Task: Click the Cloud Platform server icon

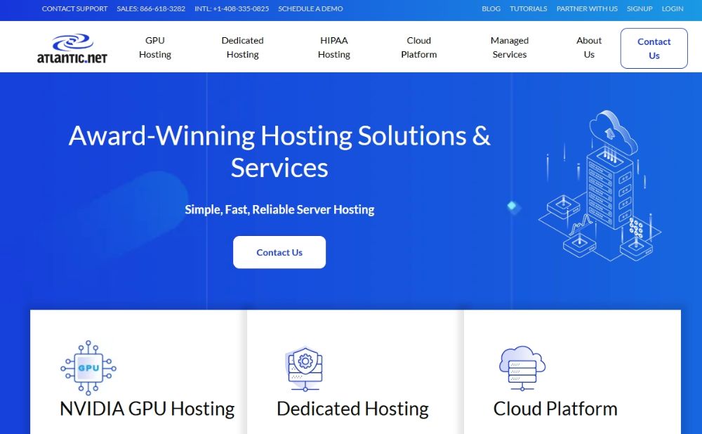Action: click(522, 368)
